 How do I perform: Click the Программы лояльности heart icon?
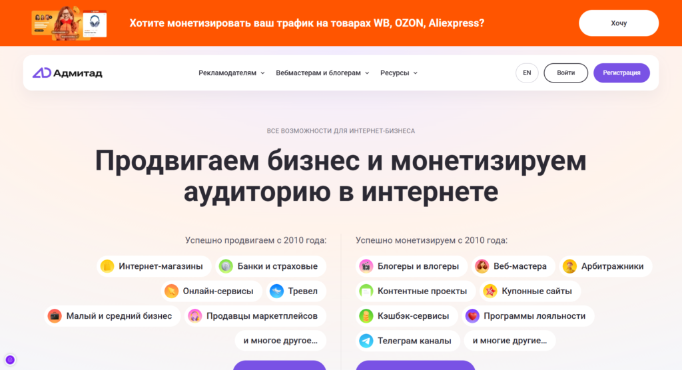pos(472,315)
